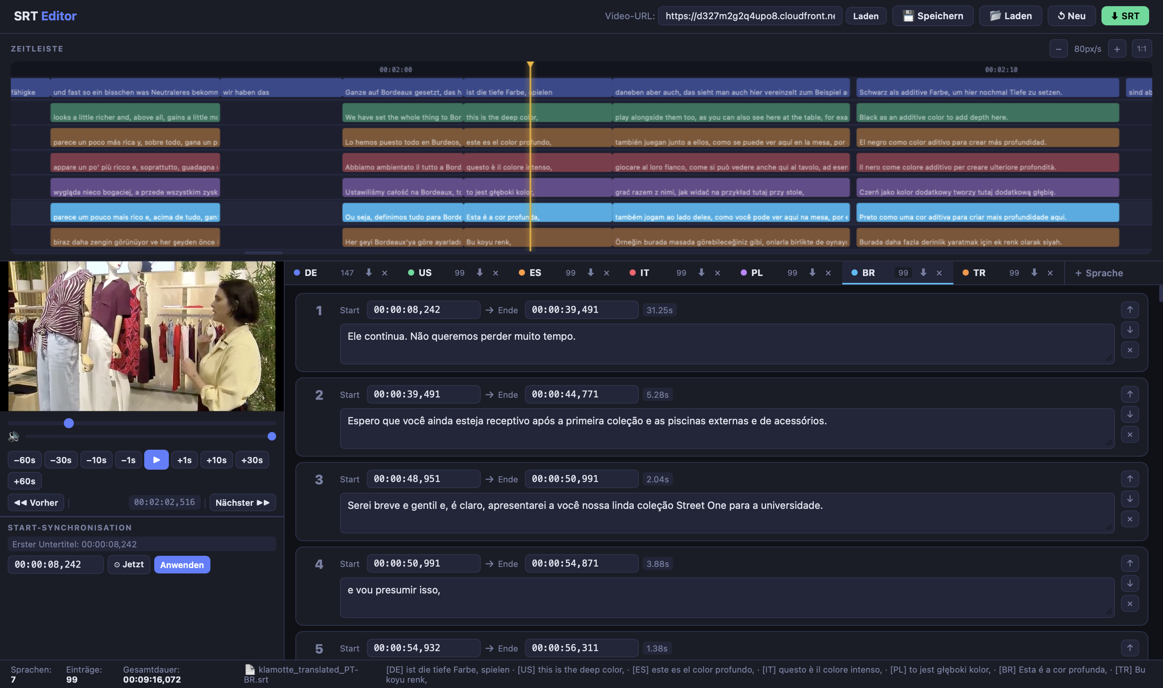This screenshot has height=688, width=1163.
Task: Delete subtitle entry 2
Action: [1130, 434]
